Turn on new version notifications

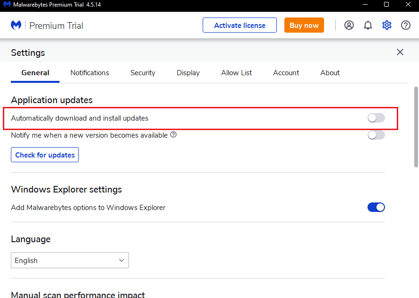click(376, 135)
